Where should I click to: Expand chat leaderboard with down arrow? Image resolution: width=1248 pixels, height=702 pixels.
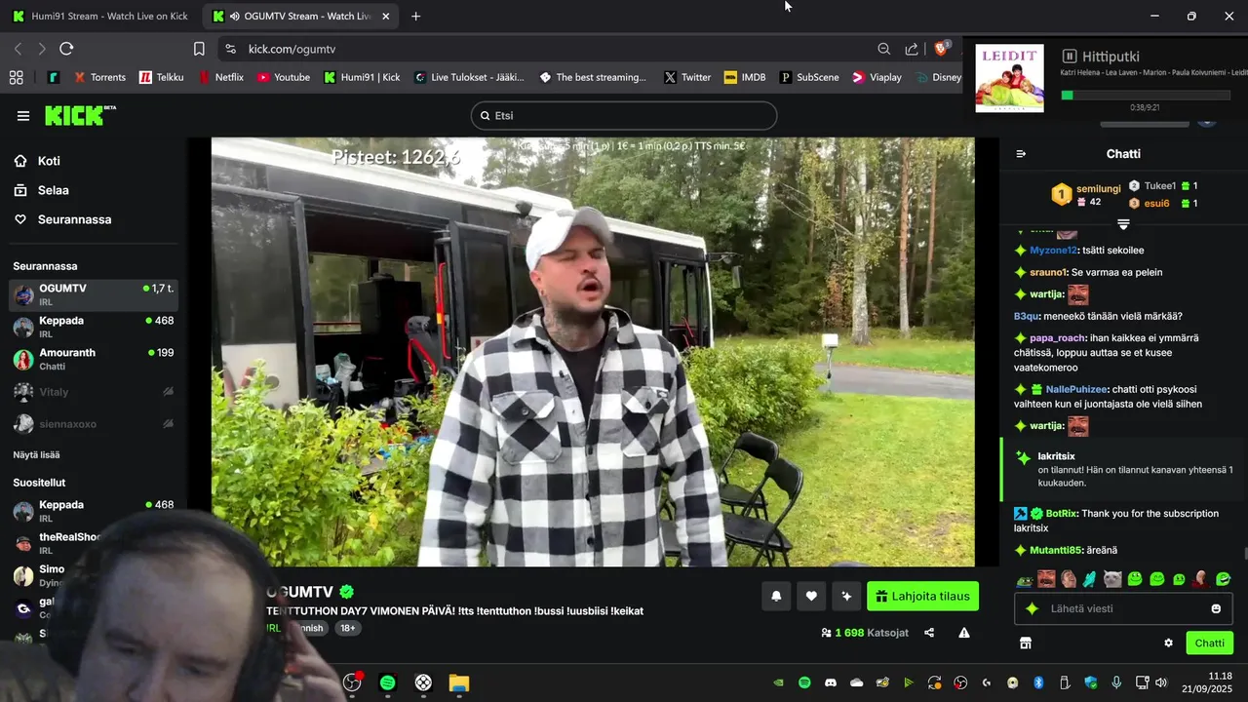1123,224
